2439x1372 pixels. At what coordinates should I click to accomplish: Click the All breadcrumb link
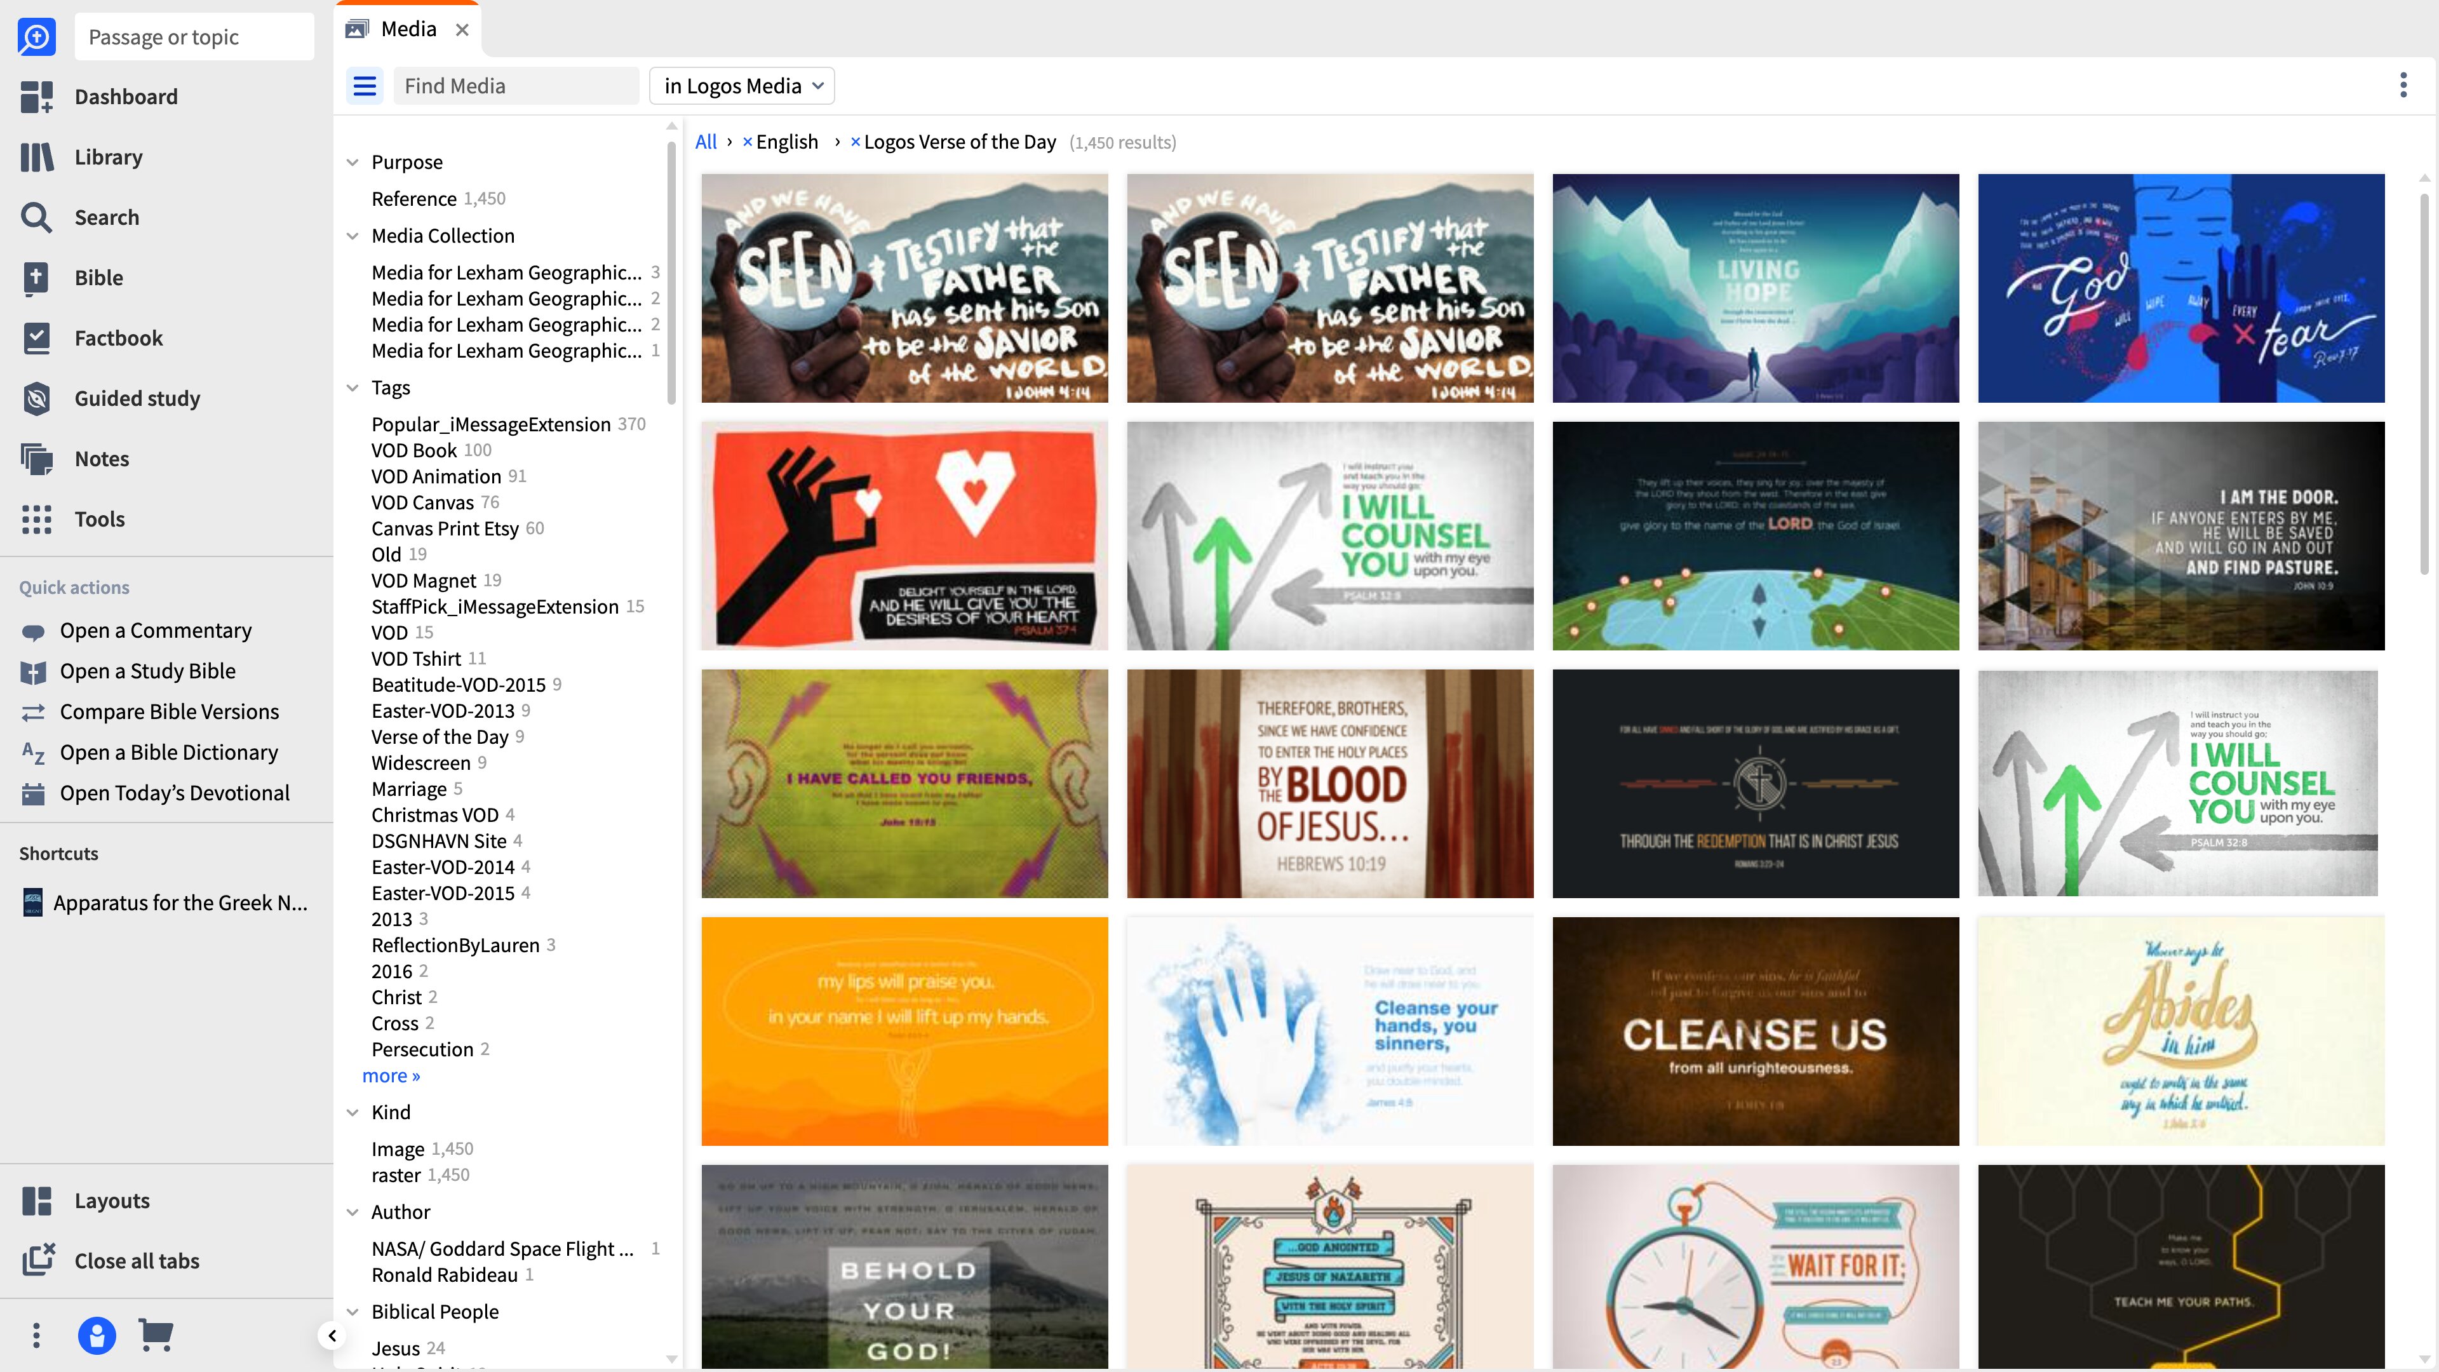[x=706, y=142]
